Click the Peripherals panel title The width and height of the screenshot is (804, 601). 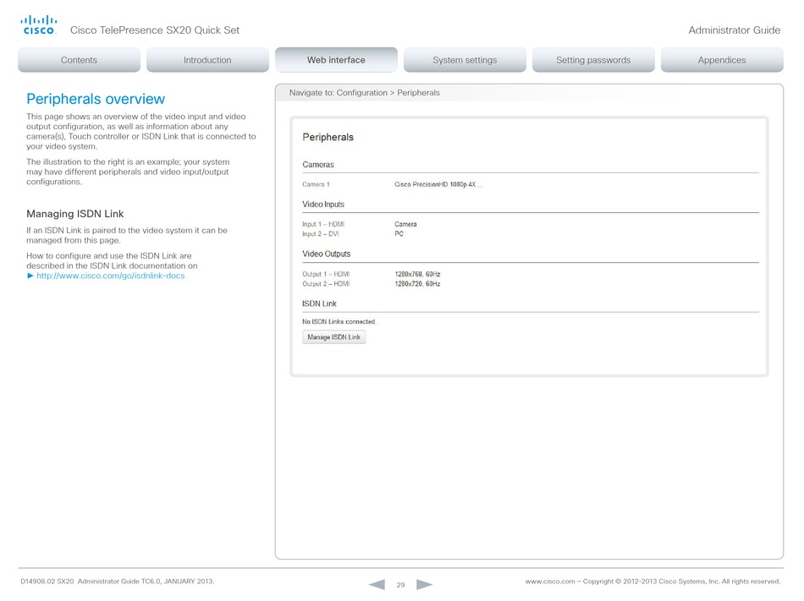click(x=328, y=137)
